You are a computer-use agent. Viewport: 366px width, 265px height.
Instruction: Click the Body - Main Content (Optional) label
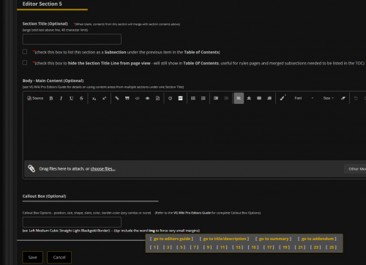pos(53,81)
